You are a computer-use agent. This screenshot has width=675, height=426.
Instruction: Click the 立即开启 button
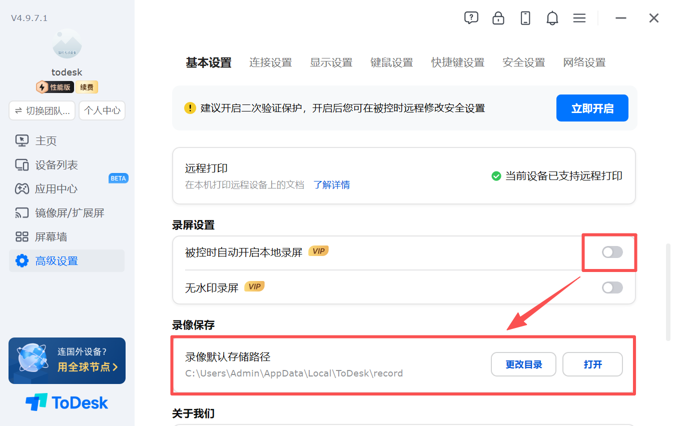[592, 108]
